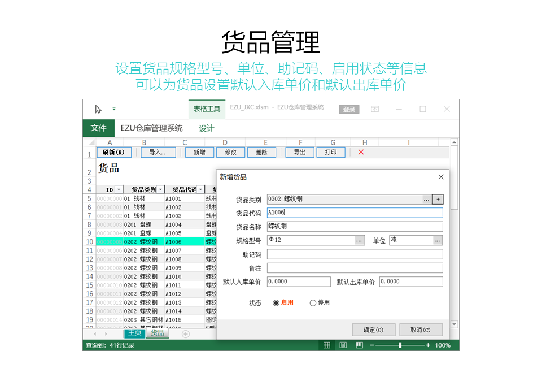The height and width of the screenshot is (377, 542).
Task: Select column header B
Action: point(144,142)
